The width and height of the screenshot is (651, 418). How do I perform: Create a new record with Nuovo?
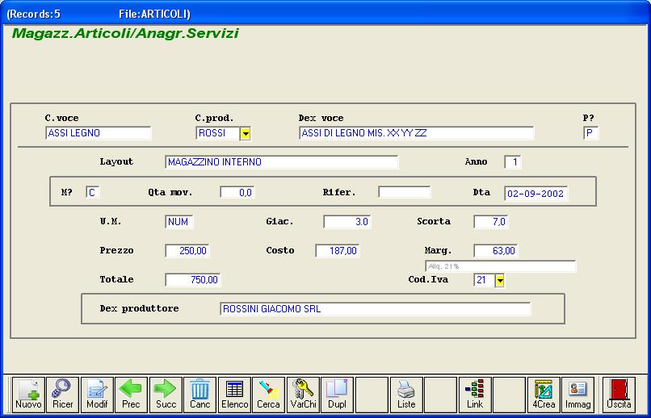click(28, 395)
